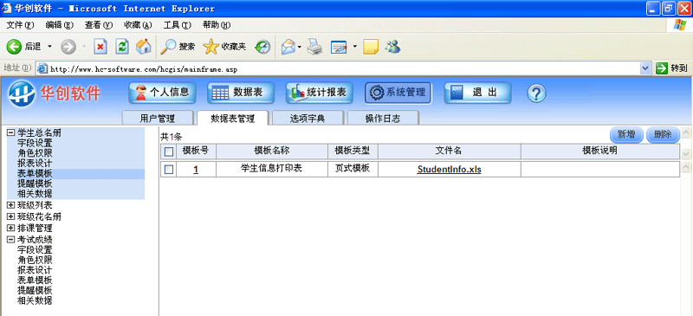Expand the 排课管理 tree node
This screenshot has height=316, width=693.
(10, 228)
